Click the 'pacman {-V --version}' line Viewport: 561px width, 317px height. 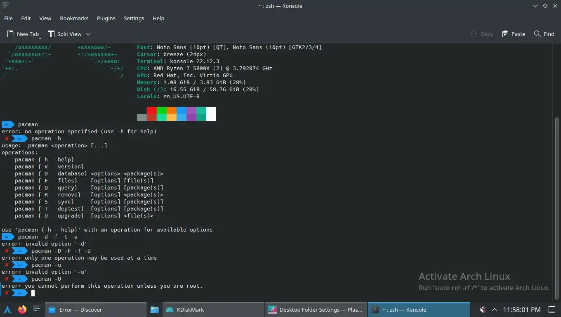[49, 166]
